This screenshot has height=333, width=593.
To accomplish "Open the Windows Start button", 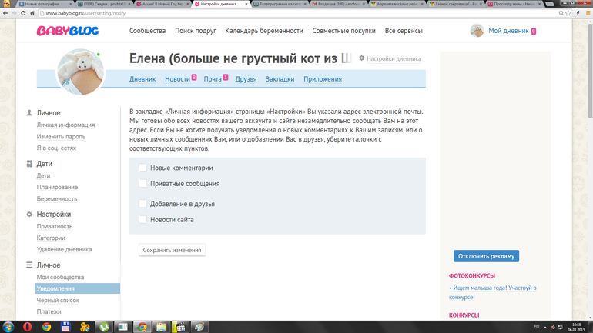I will (8, 327).
